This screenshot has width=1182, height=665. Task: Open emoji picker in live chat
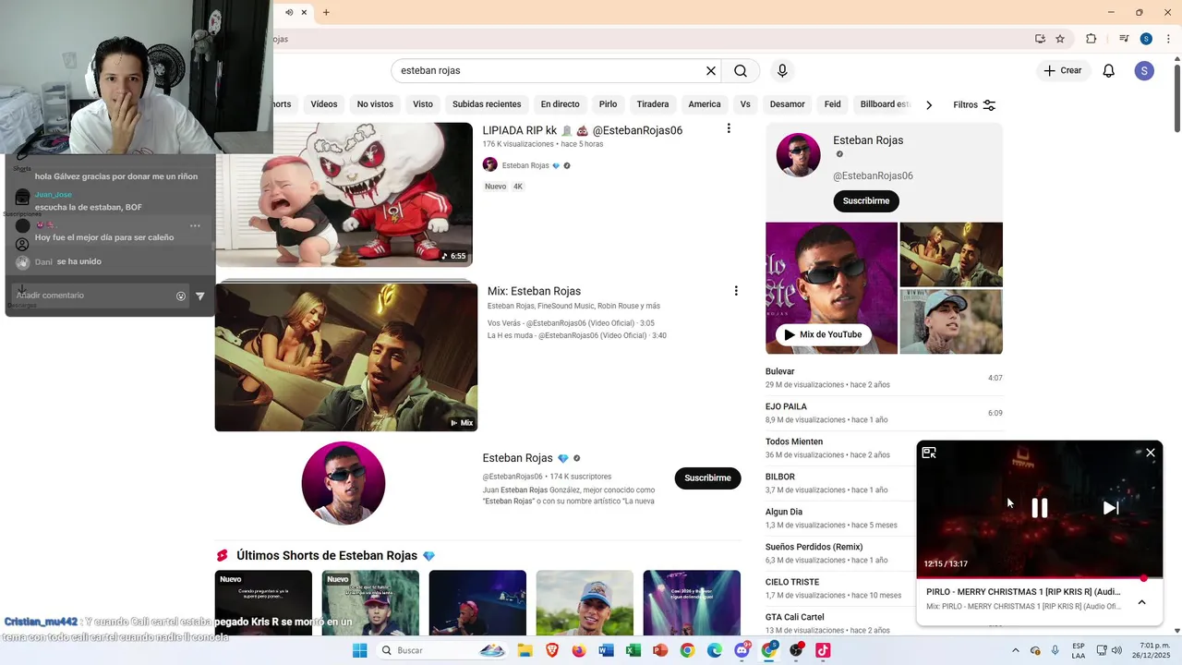click(x=181, y=296)
